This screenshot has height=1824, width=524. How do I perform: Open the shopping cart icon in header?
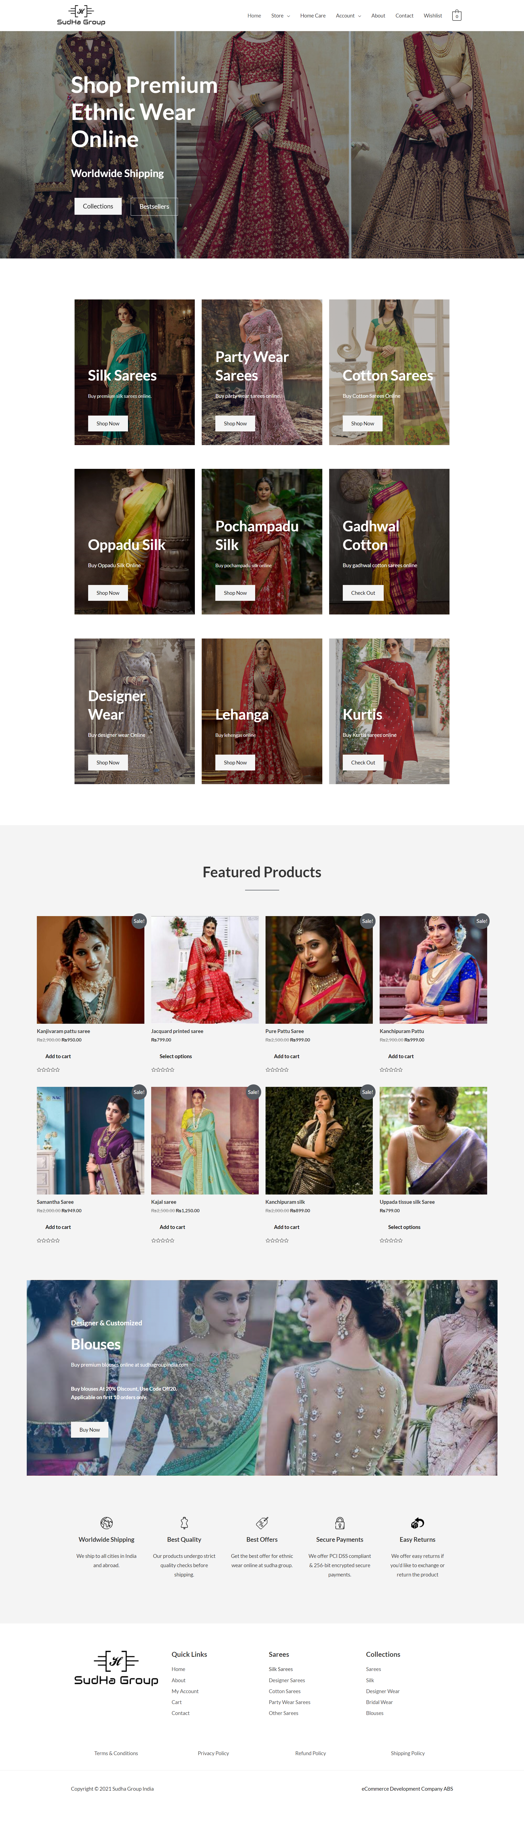pyautogui.click(x=457, y=16)
